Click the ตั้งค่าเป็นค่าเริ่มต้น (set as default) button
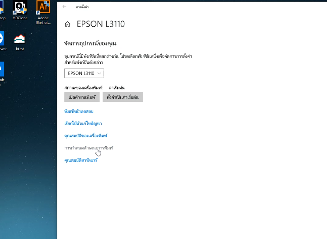Image resolution: width=327 pixels, height=239 pixels. [x=123, y=97]
